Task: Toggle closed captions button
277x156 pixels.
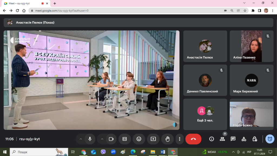Action: click(125, 139)
